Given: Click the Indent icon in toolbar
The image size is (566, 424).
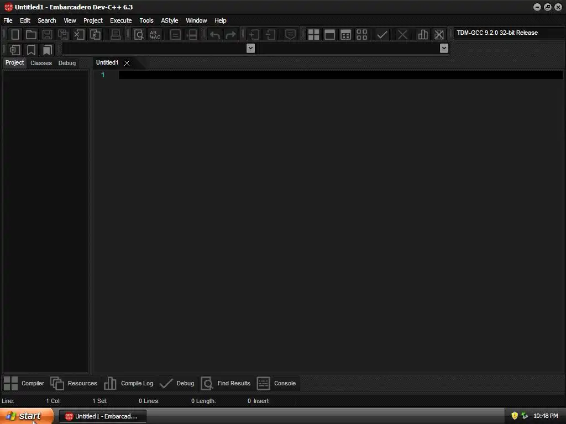Looking at the screenshot, I should (x=254, y=35).
